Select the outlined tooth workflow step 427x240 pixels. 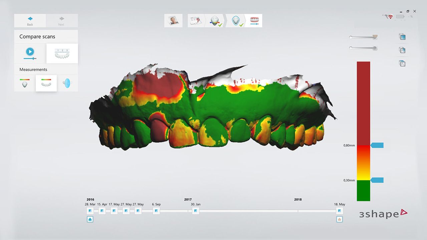236,21
